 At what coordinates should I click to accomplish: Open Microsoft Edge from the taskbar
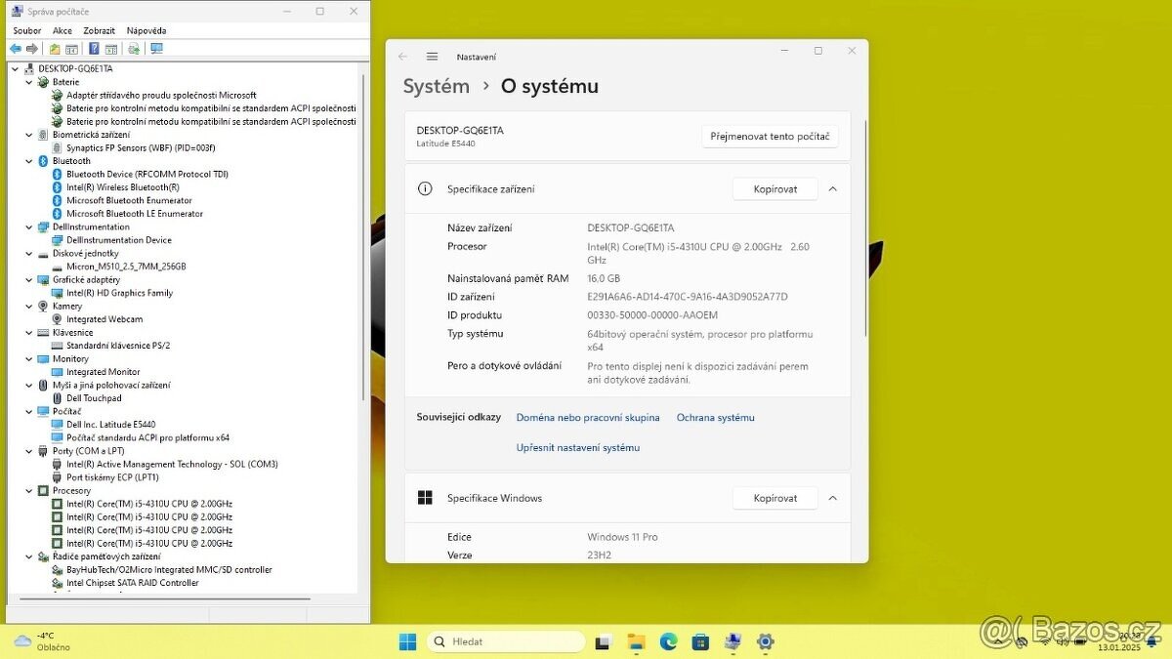pyautogui.click(x=668, y=641)
